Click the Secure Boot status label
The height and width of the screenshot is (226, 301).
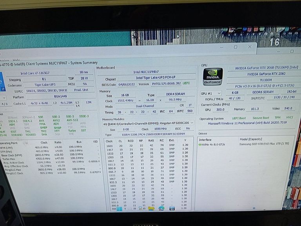pyautogui.click(x=261, y=118)
